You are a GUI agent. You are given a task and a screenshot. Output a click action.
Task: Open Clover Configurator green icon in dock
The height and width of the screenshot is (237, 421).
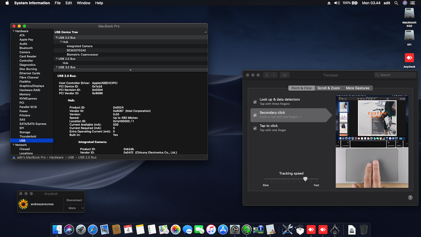[246, 230]
